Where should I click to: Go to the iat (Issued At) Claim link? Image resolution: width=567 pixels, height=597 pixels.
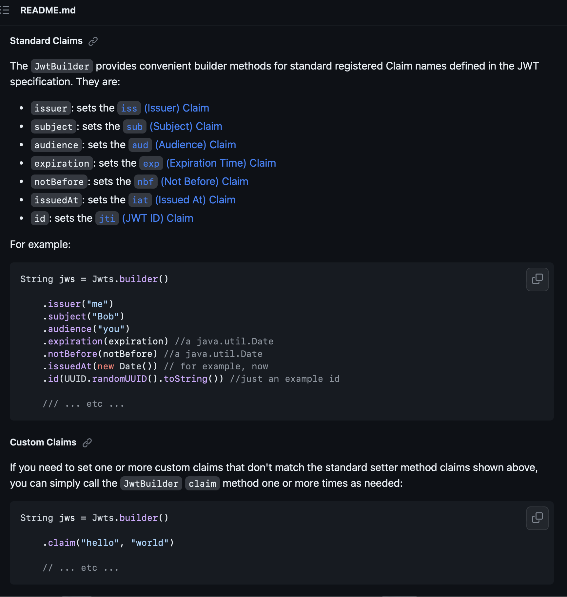(182, 200)
